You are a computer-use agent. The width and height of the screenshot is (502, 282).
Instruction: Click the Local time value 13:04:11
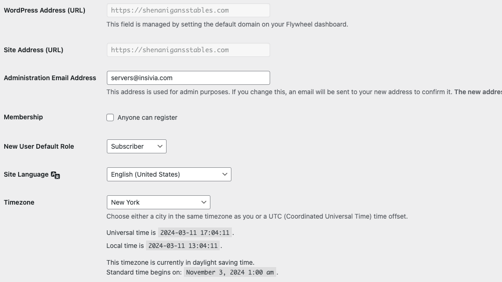(x=183, y=246)
